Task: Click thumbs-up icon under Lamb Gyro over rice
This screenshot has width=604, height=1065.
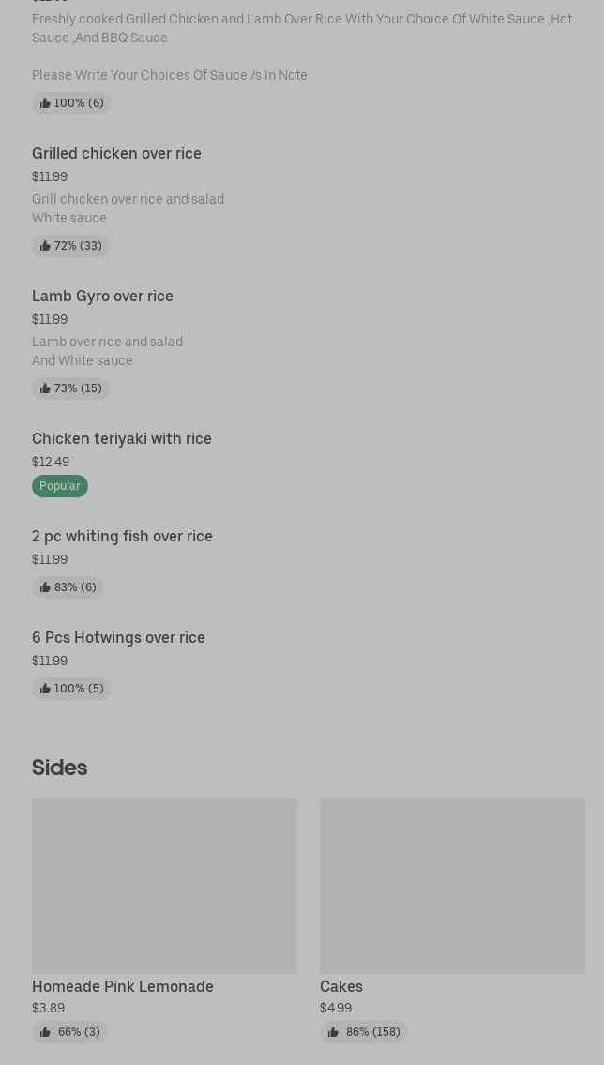Action: tap(45, 388)
